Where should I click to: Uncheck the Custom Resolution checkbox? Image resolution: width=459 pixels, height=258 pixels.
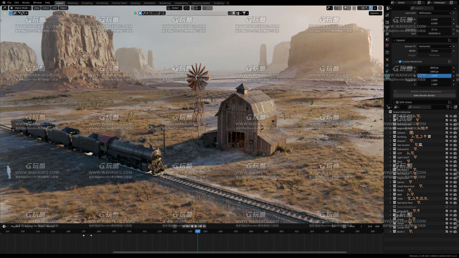pos(400,62)
